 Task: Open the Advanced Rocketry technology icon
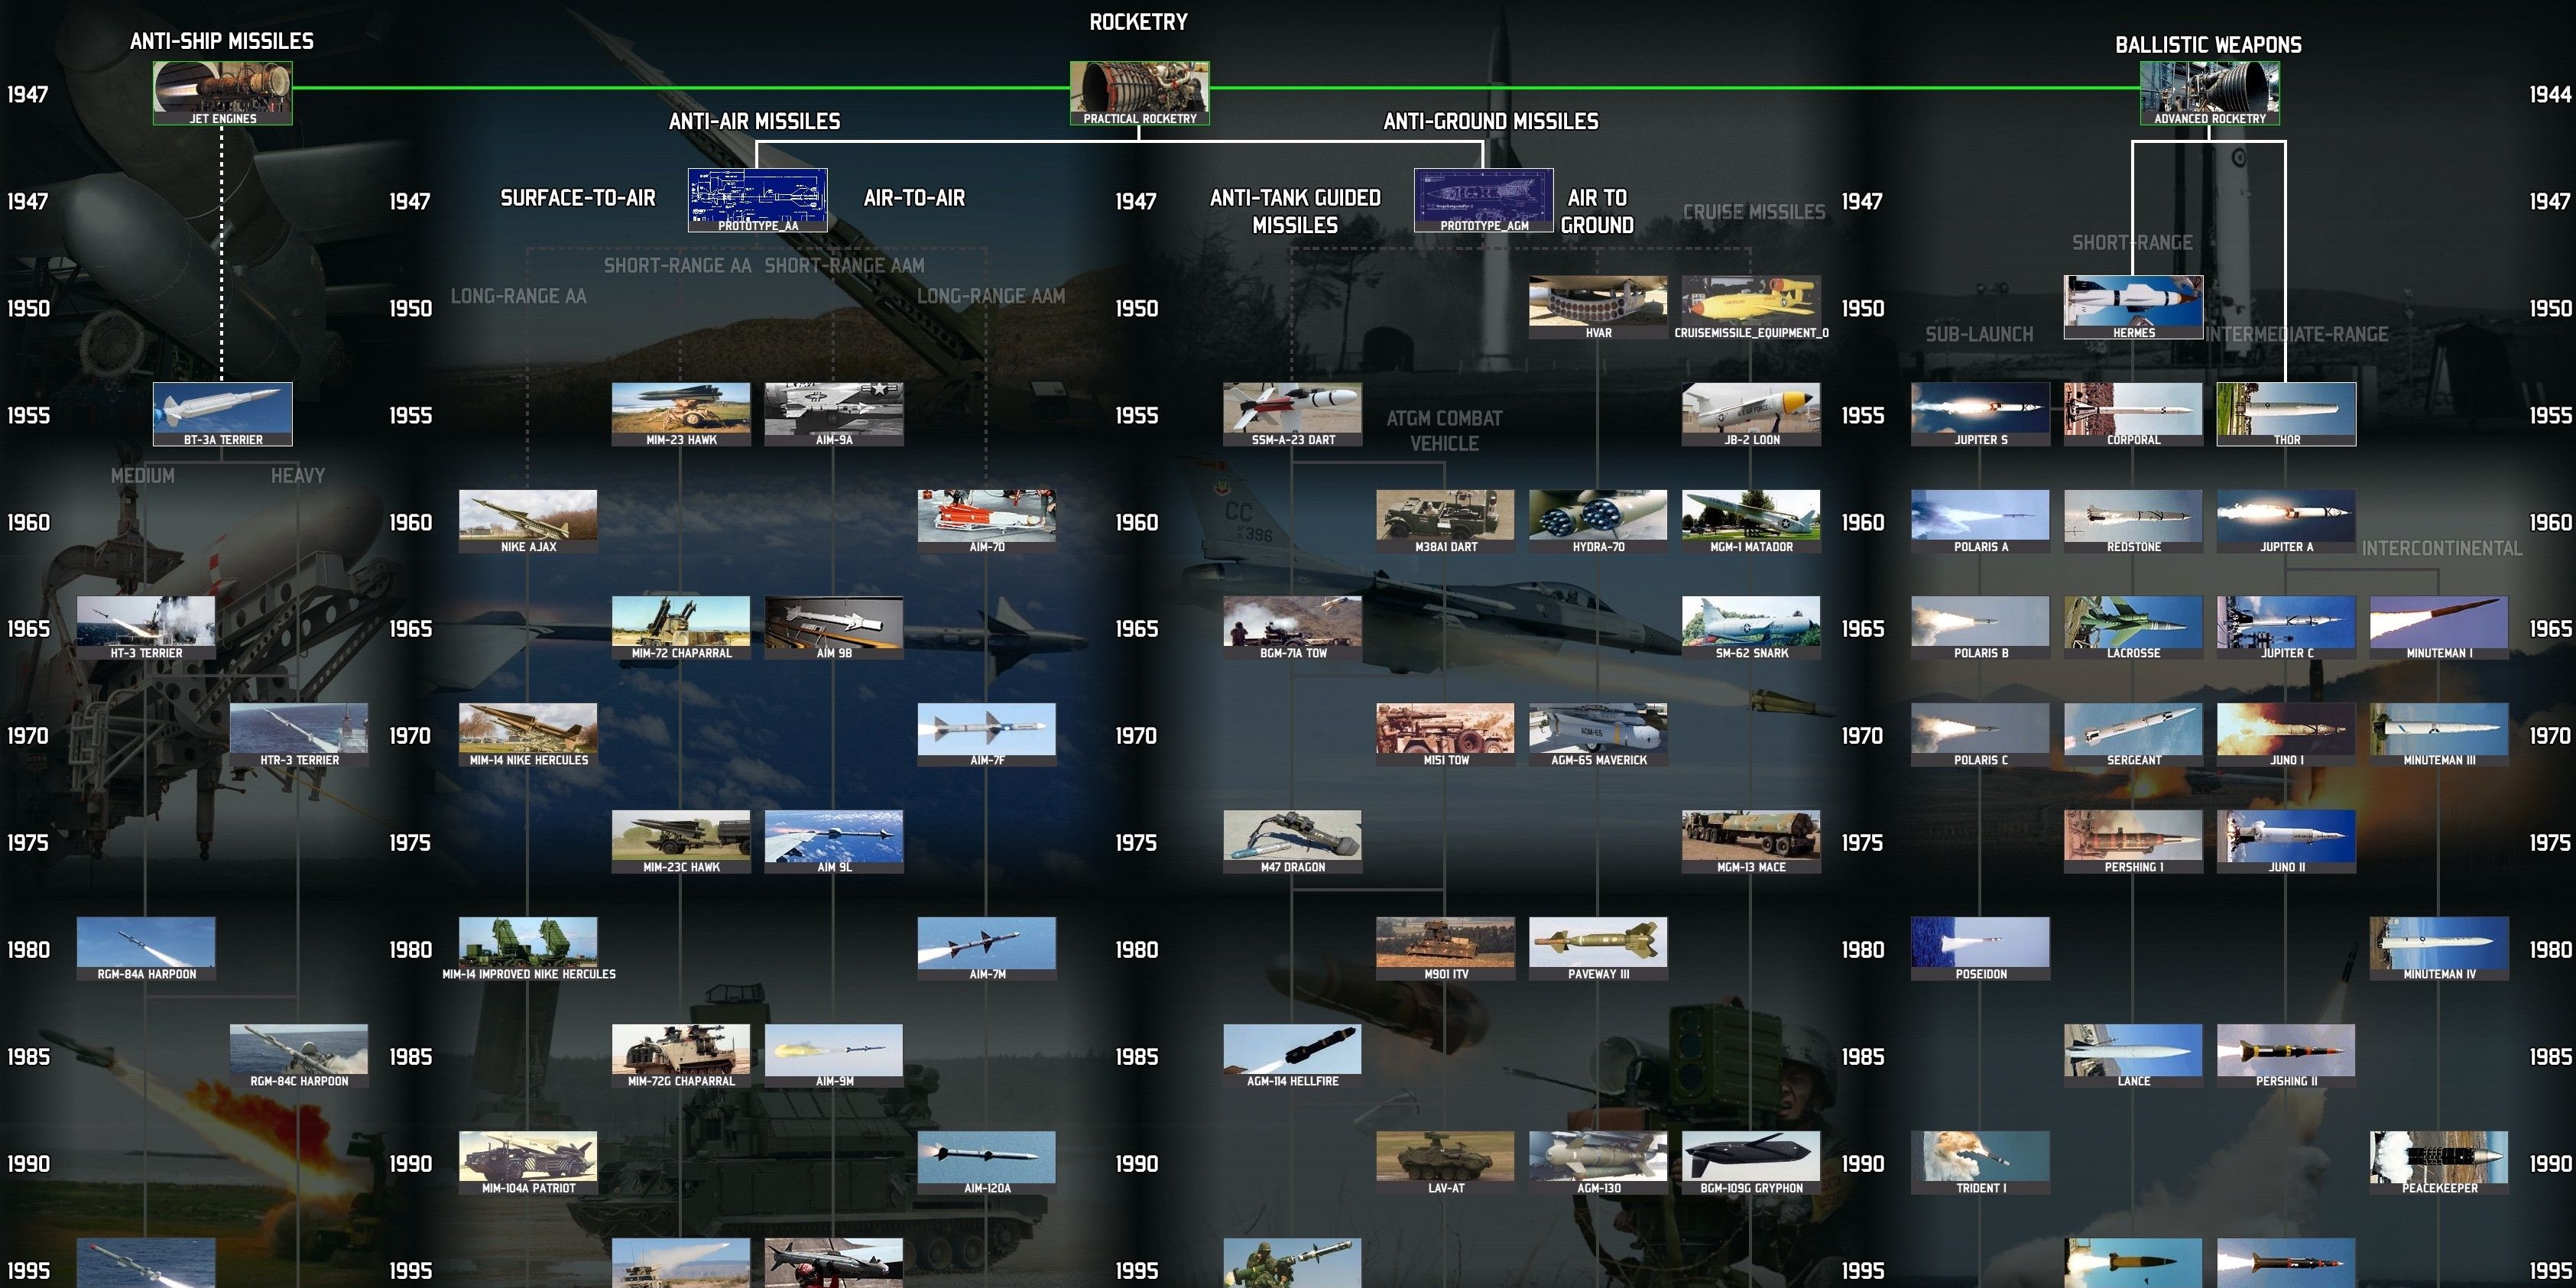click(x=2209, y=92)
